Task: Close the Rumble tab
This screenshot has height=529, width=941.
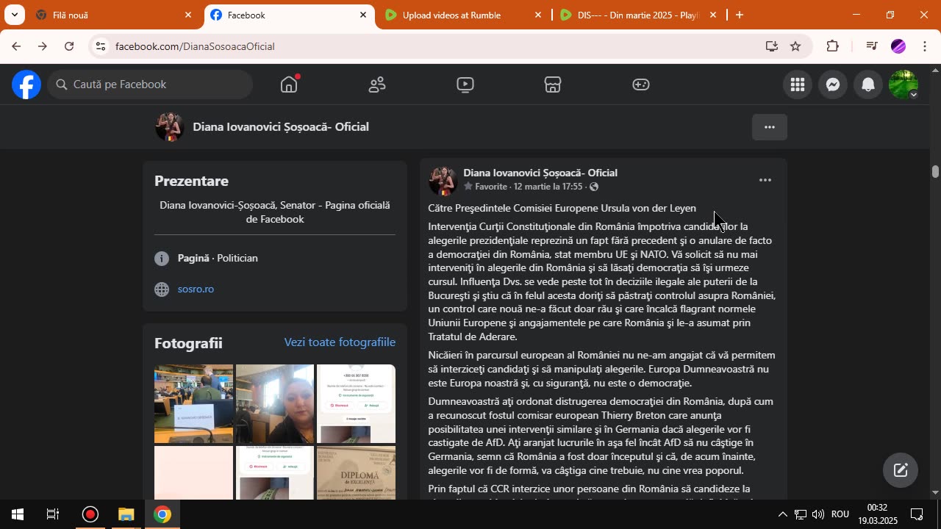Action: (x=538, y=15)
